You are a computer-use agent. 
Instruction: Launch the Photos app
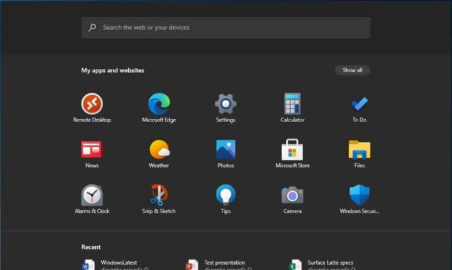225,153
